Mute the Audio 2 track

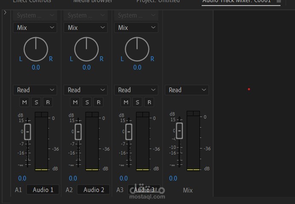pyautogui.click(x=75, y=102)
